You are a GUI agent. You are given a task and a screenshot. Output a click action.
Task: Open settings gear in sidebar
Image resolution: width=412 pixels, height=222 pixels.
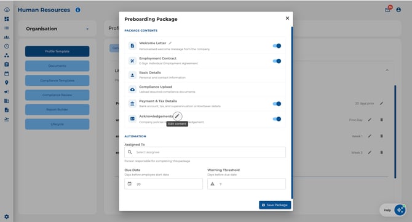pos(7,216)
